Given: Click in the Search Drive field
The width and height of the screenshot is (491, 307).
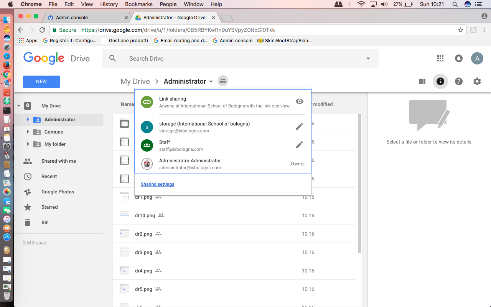Looking at the screenshot, I should pos(241,58).
